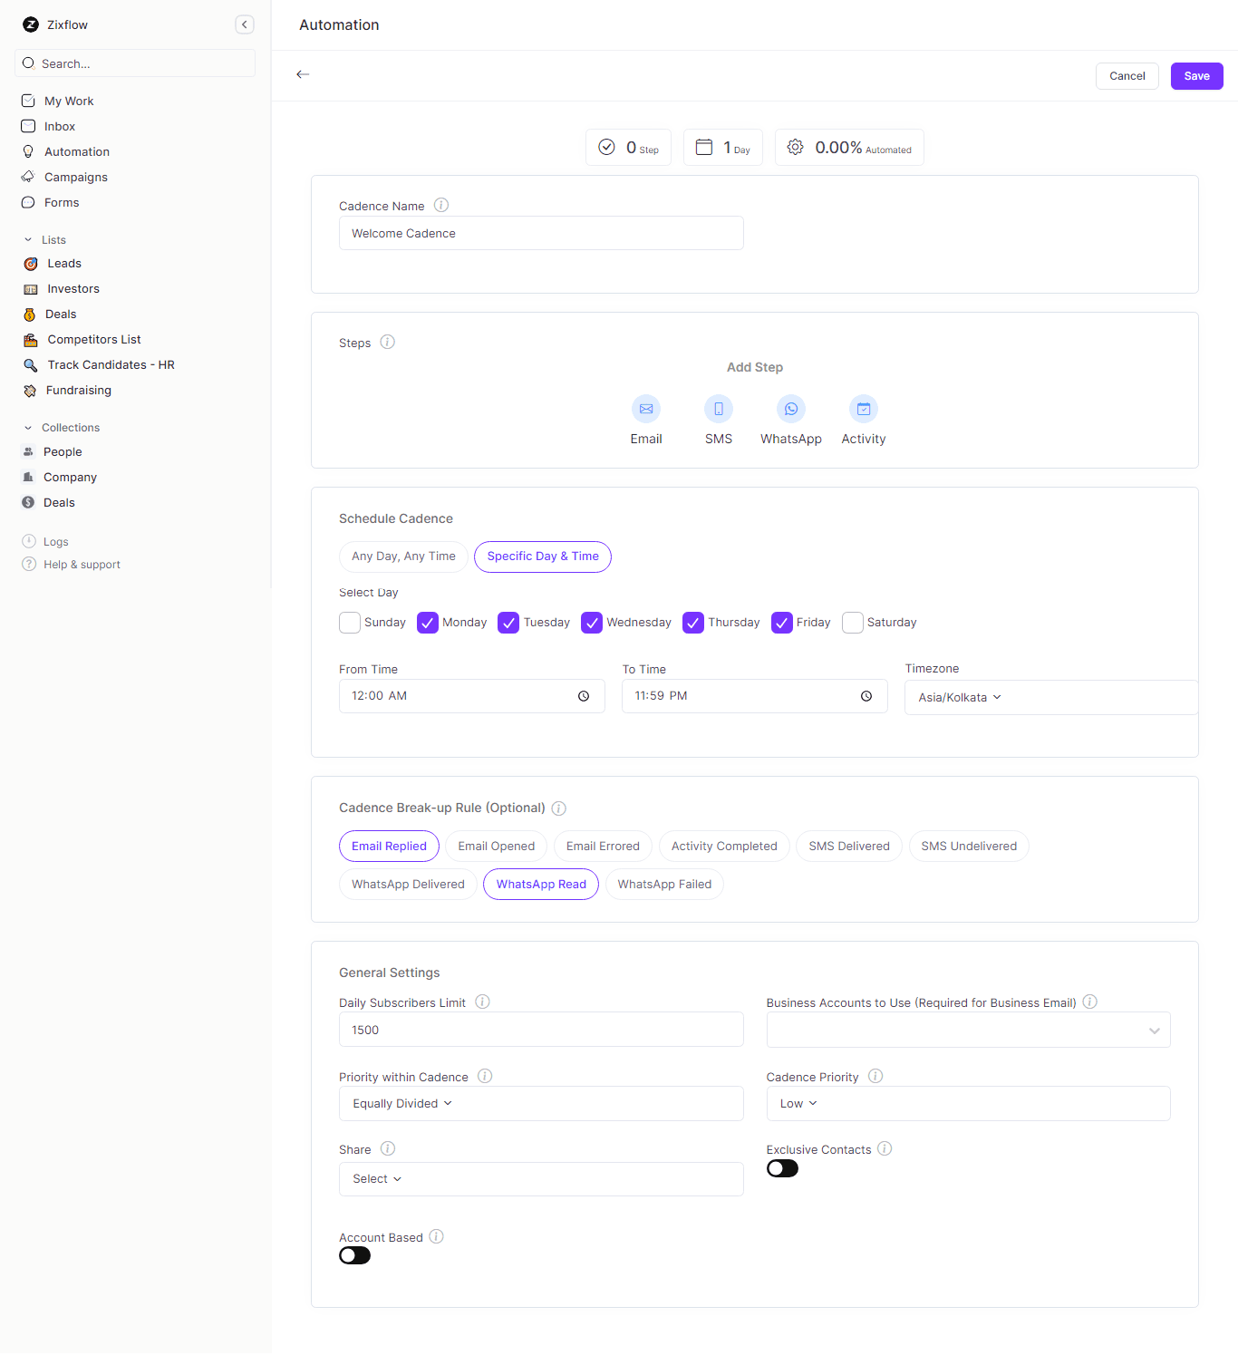
Task: Cancel the cadence editing
Action: click(1127, 76)
